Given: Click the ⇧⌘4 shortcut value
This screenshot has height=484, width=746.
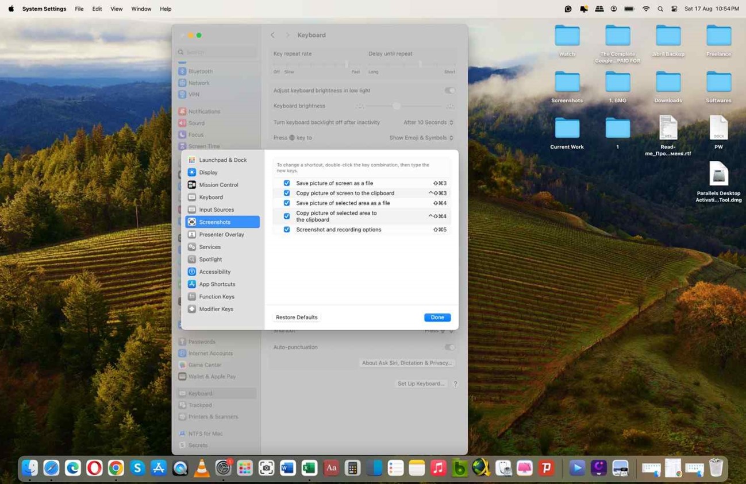Looking at the screenshot, I should pyautogui.click(x=440, y=203).
